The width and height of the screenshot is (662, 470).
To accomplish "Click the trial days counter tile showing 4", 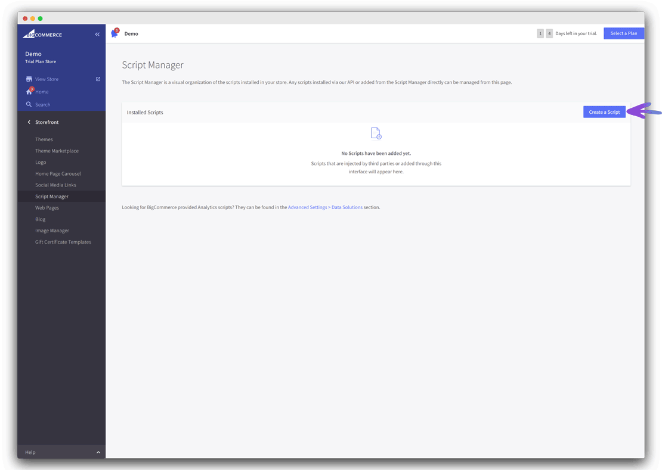I will pos(549,33).
